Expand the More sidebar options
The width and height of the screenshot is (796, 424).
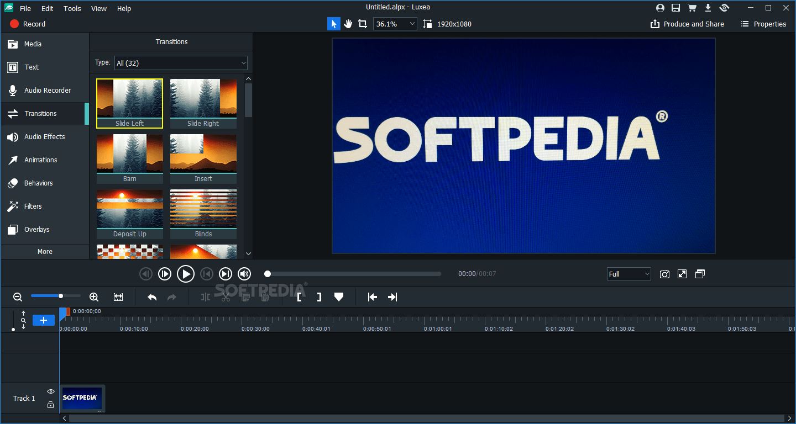(45, 252)
